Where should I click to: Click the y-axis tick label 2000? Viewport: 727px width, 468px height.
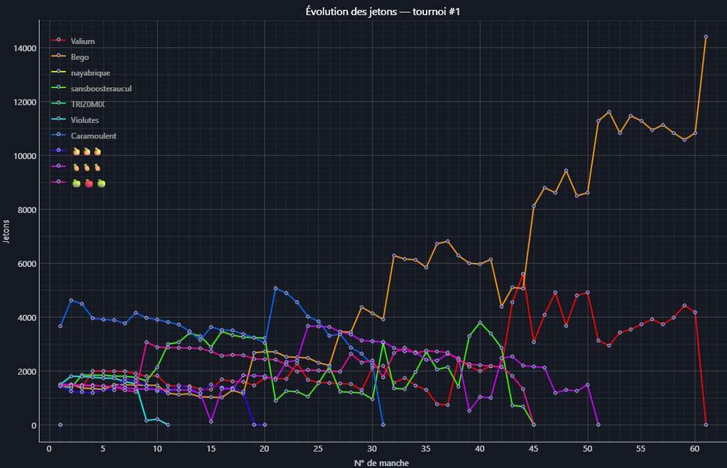click(27, 371)
